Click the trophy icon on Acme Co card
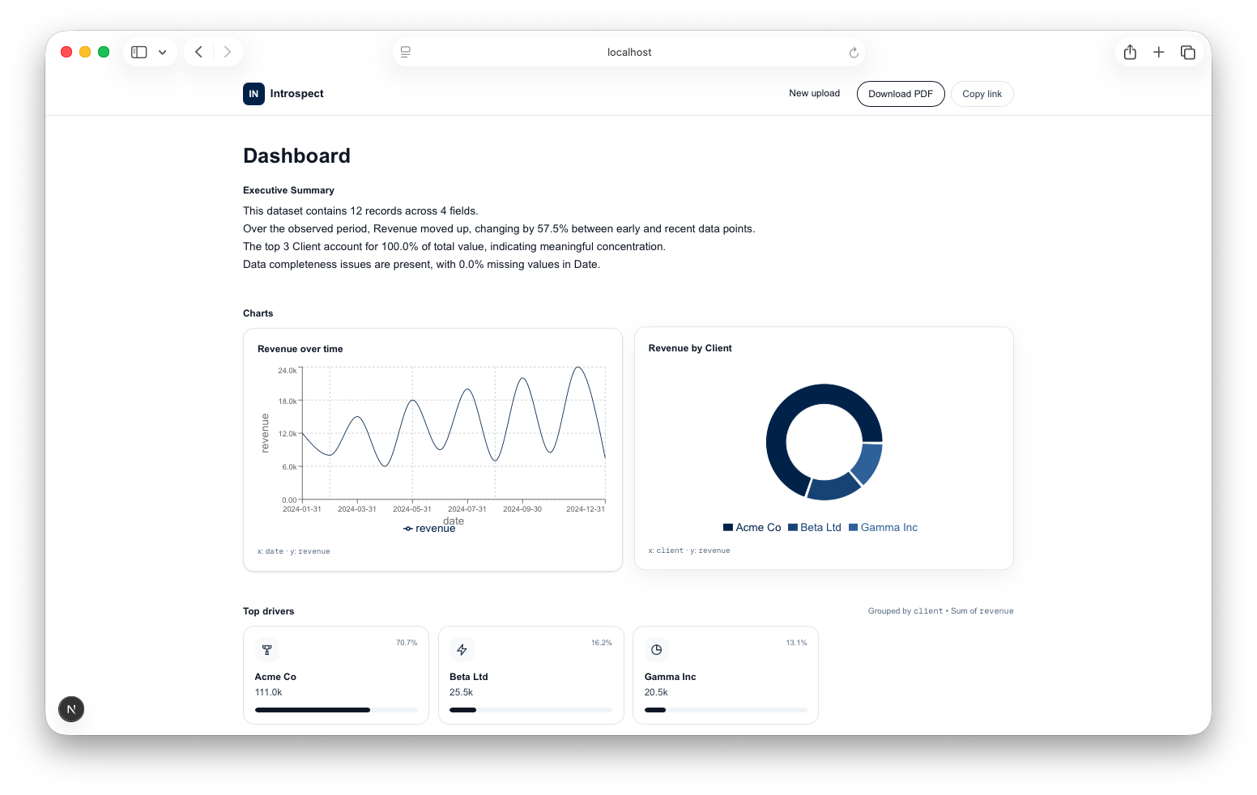Screen dimensions: 1257x795 pos(267,649)
